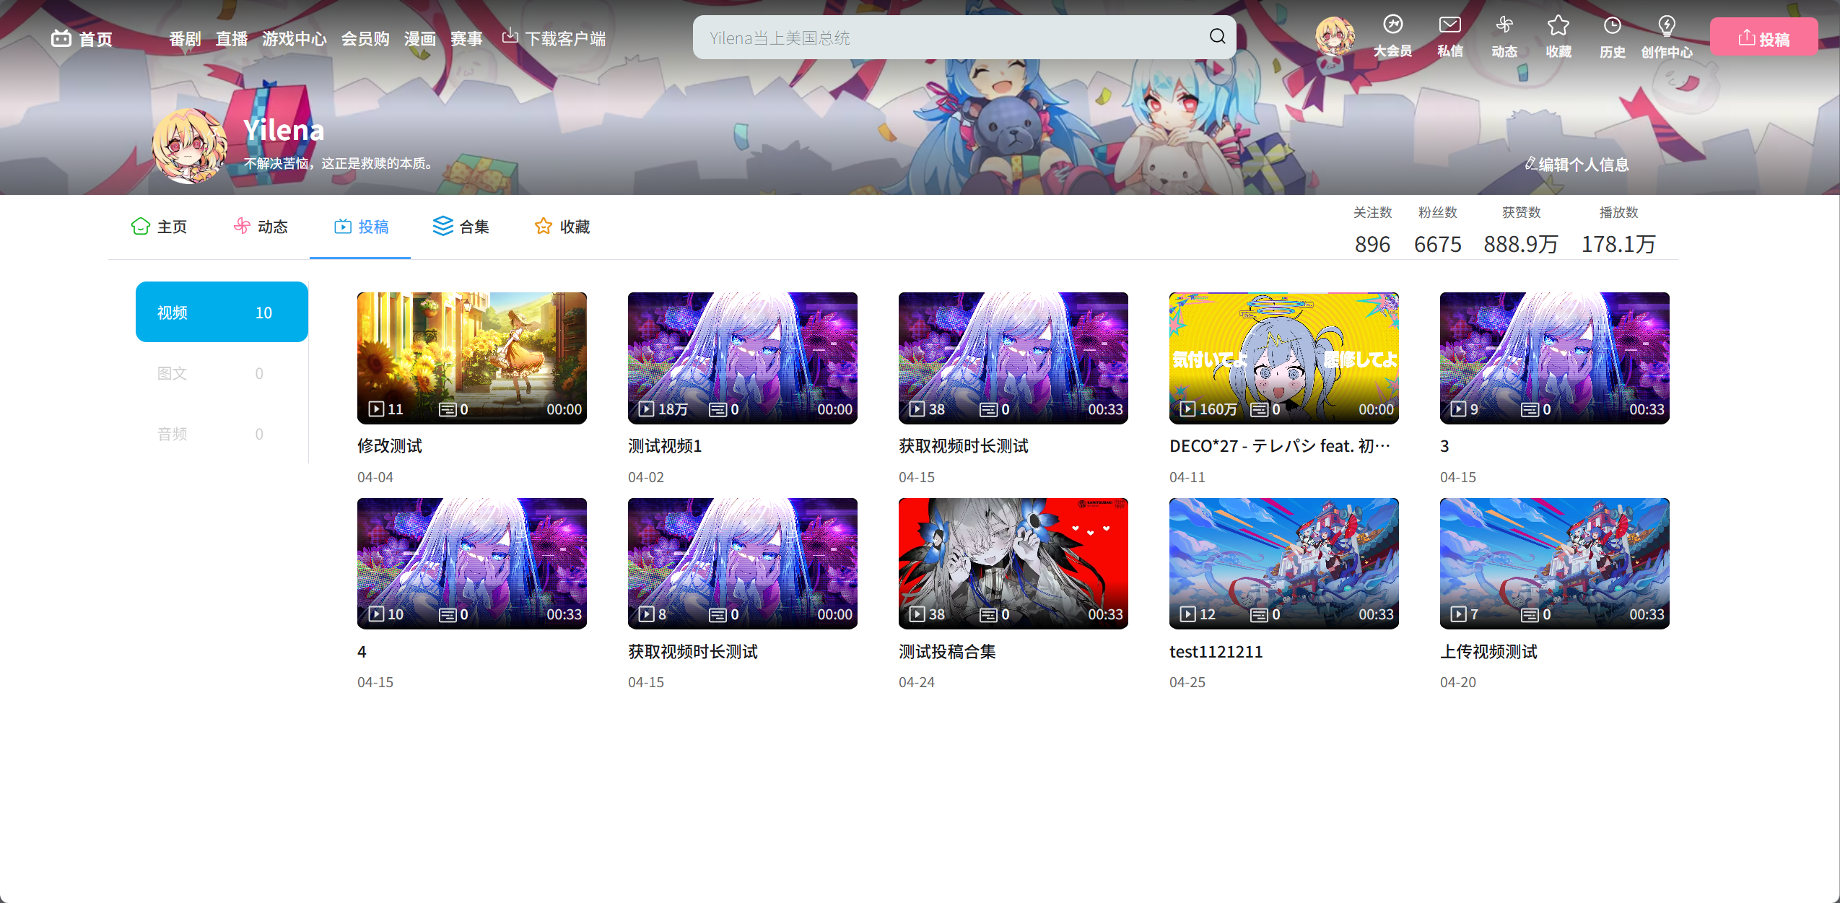
Task: Click 下载客户端 download link
Action: pyautogui.click(x=554, y=38)
